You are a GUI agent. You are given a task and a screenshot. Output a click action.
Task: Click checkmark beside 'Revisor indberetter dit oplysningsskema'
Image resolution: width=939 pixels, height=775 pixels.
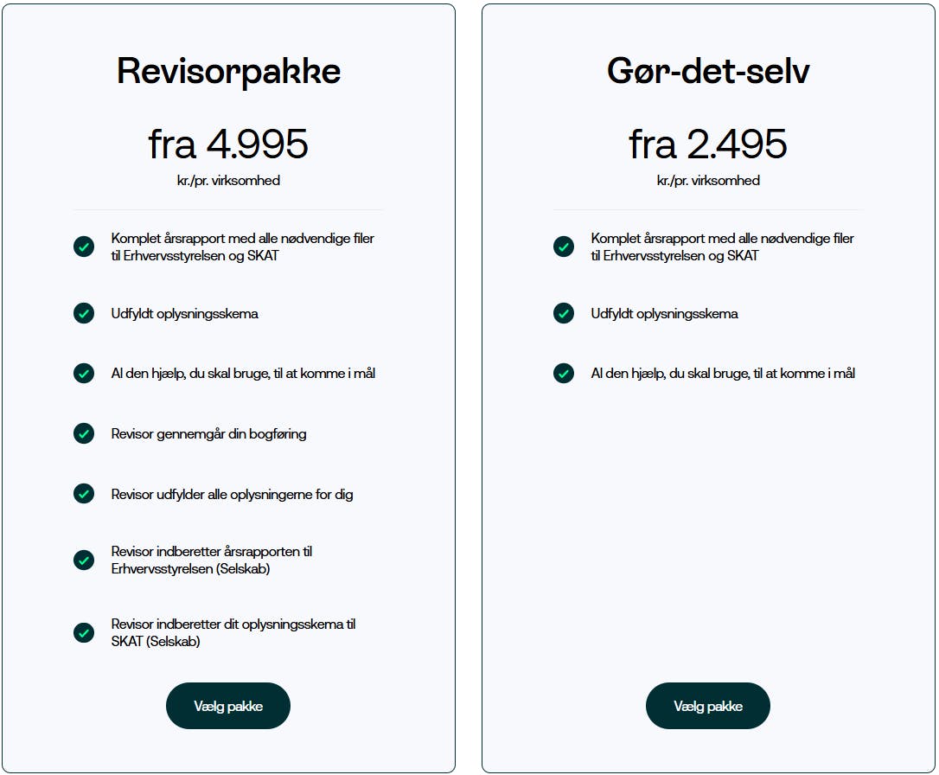(x=84, y=632)
